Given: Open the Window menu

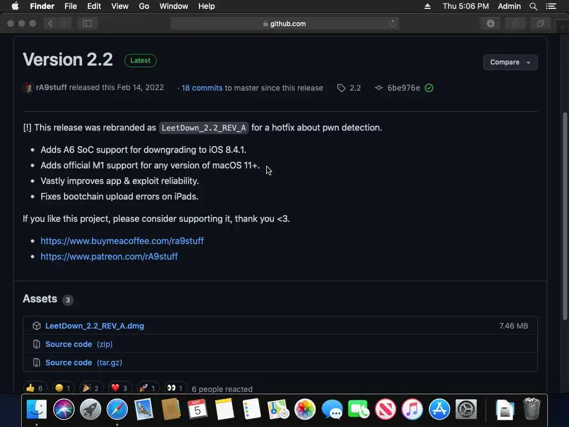Looking at the screenshot, I should pyautogui.click(x=173, y=6).
